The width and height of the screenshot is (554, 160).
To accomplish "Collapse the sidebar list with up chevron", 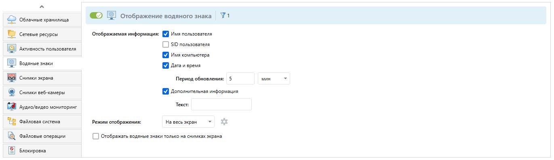I will coord(42,6).
